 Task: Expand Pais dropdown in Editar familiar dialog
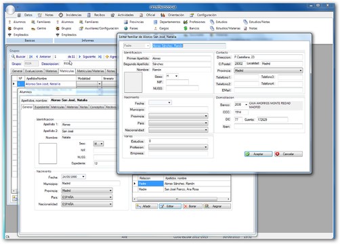(x=206, y=123)
